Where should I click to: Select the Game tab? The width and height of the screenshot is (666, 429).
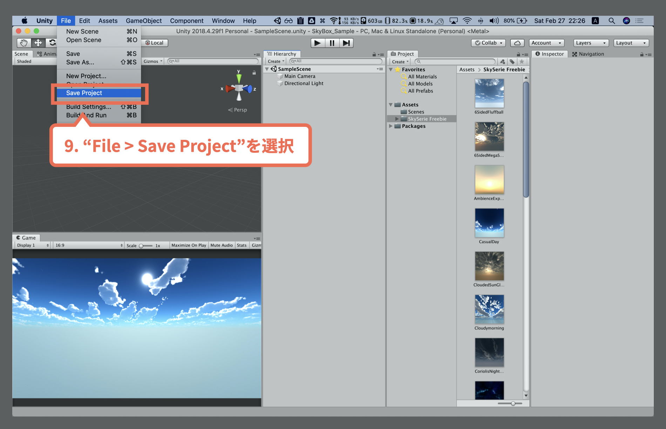[26, 238]
